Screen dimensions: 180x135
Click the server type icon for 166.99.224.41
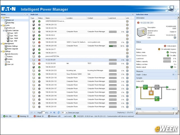[x=33, y=67]
